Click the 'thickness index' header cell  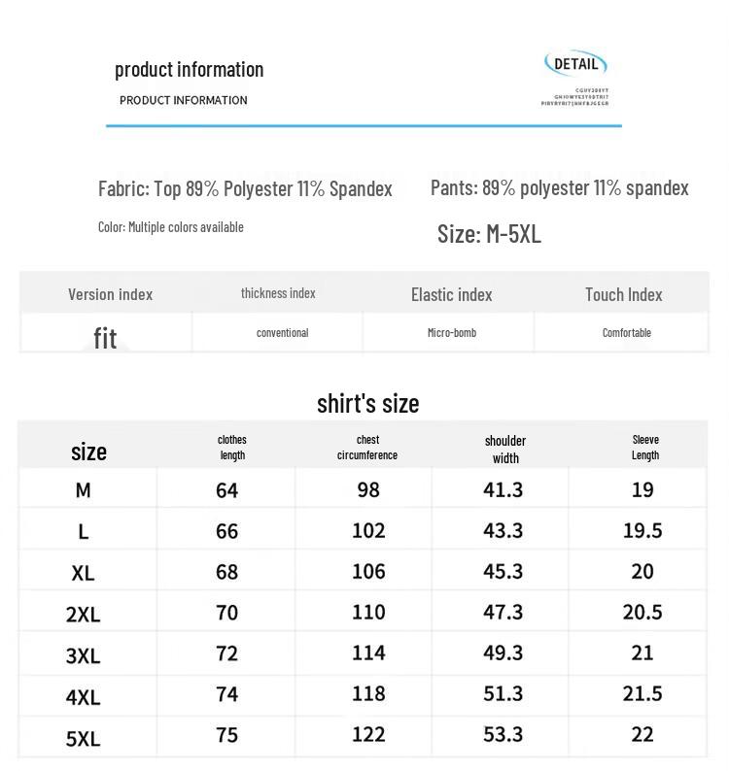(278, 293)
